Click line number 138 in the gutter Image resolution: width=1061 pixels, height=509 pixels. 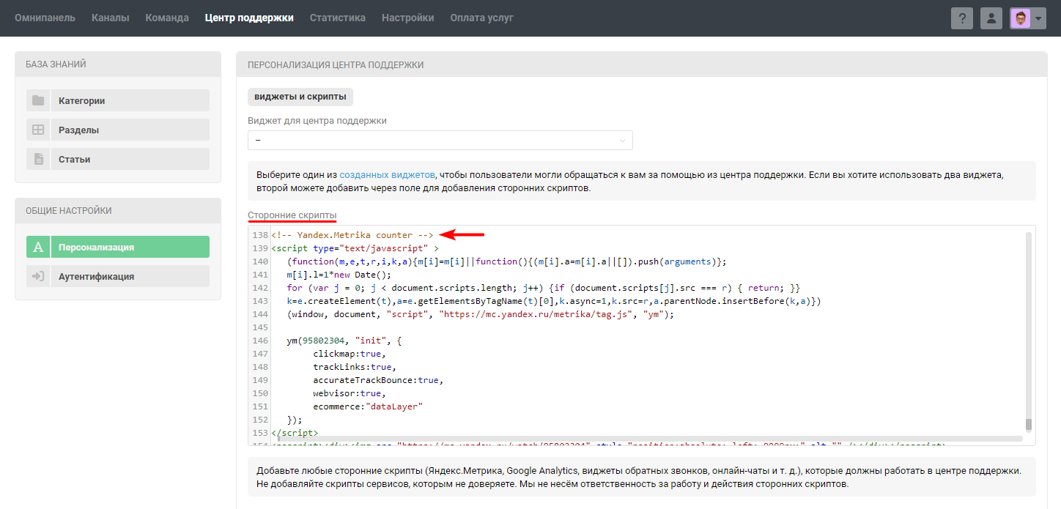point(260,235)
